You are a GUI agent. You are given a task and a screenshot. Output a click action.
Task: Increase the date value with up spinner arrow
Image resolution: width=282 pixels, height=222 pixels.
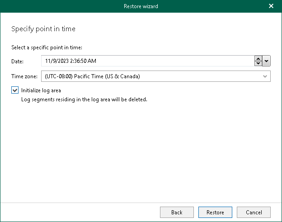258,58
